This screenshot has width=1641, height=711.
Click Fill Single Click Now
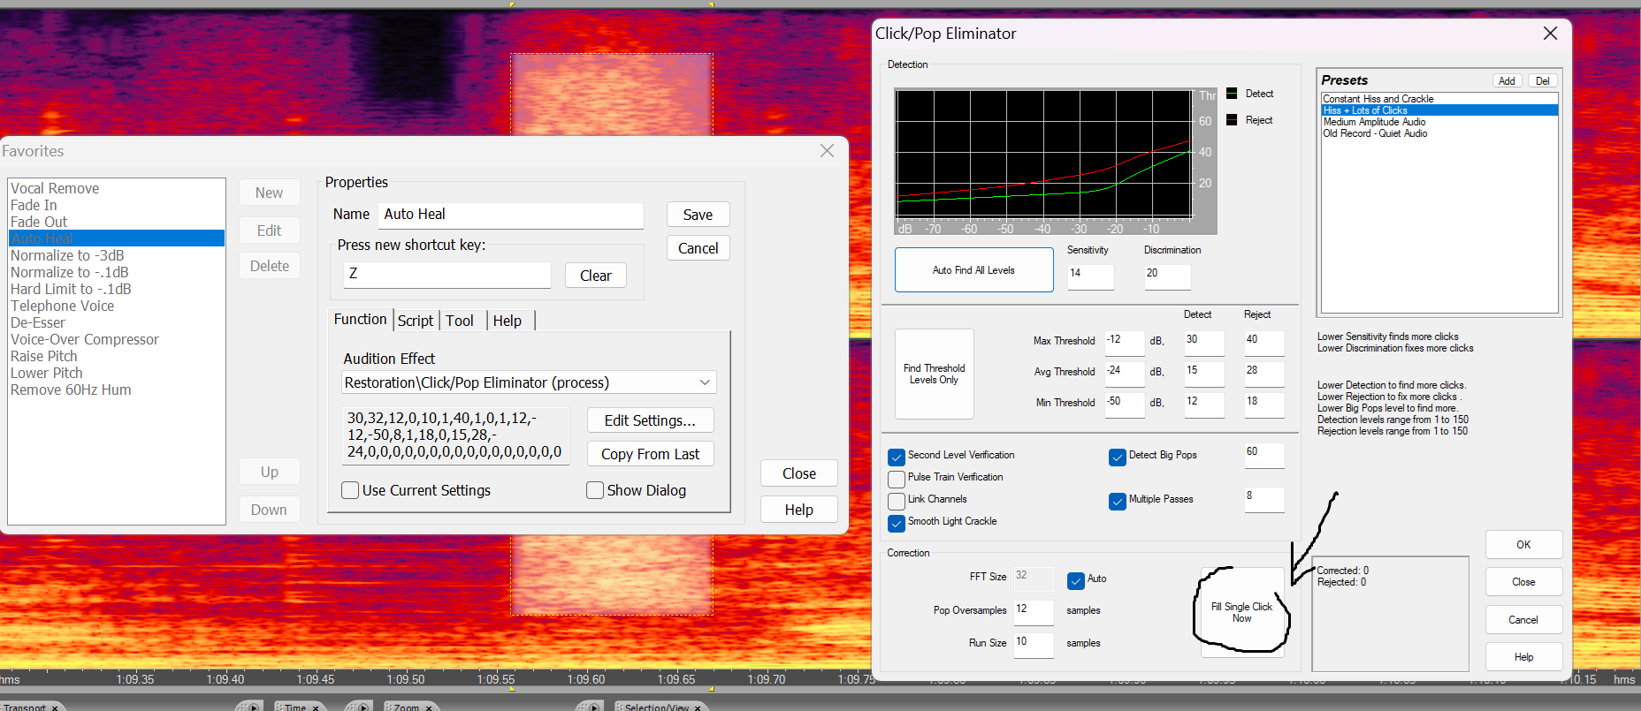pos(1241,612)
